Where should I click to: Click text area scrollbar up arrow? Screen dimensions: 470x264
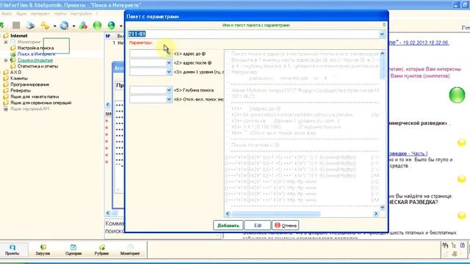pos(382,54)
